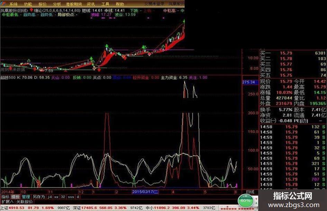Screen dimensions: 327x211
Task: Click the 换手 5.77% value
Action: (286, 110)
